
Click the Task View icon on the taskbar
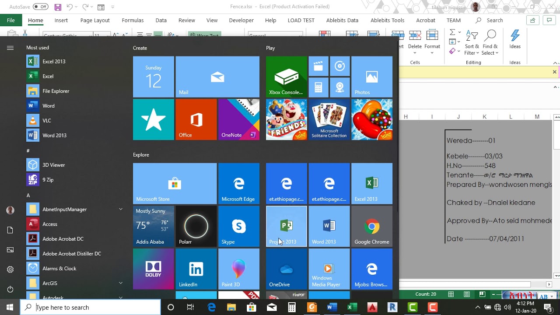click(190, 307)
